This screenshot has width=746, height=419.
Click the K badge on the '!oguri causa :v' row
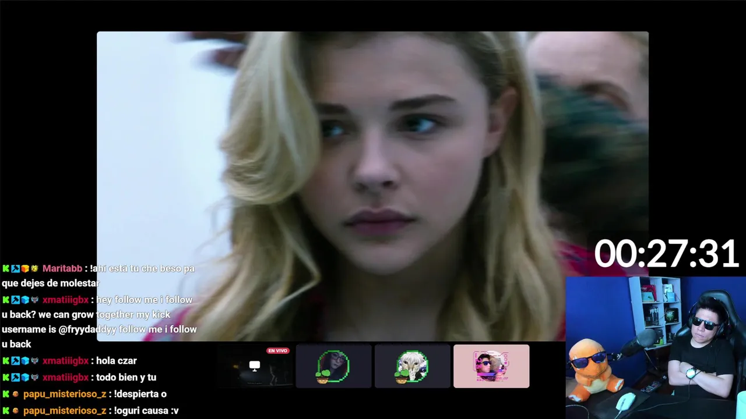(6, 411)
